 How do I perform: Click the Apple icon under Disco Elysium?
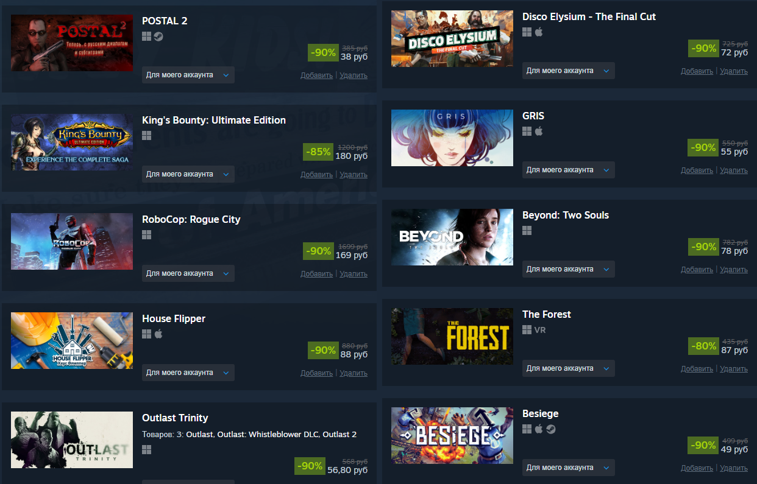[539, 32]
